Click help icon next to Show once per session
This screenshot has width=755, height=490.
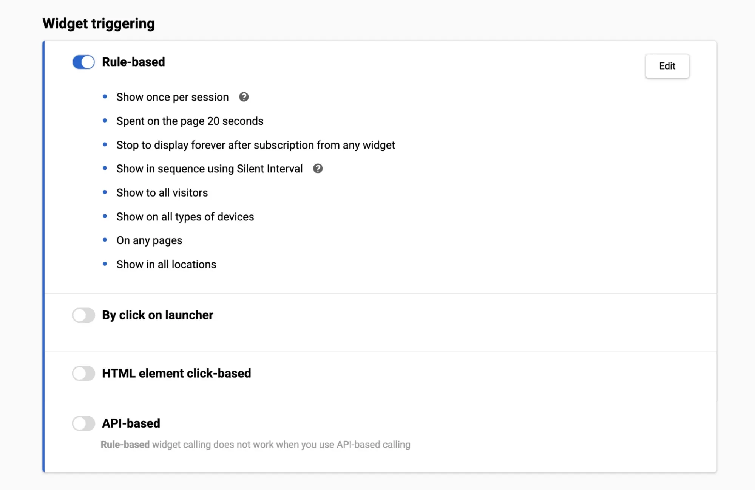(x=244, y=97)
